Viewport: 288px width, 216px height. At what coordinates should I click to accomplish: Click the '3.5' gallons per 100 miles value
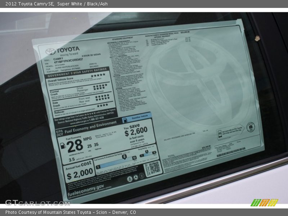pos(72,159)
